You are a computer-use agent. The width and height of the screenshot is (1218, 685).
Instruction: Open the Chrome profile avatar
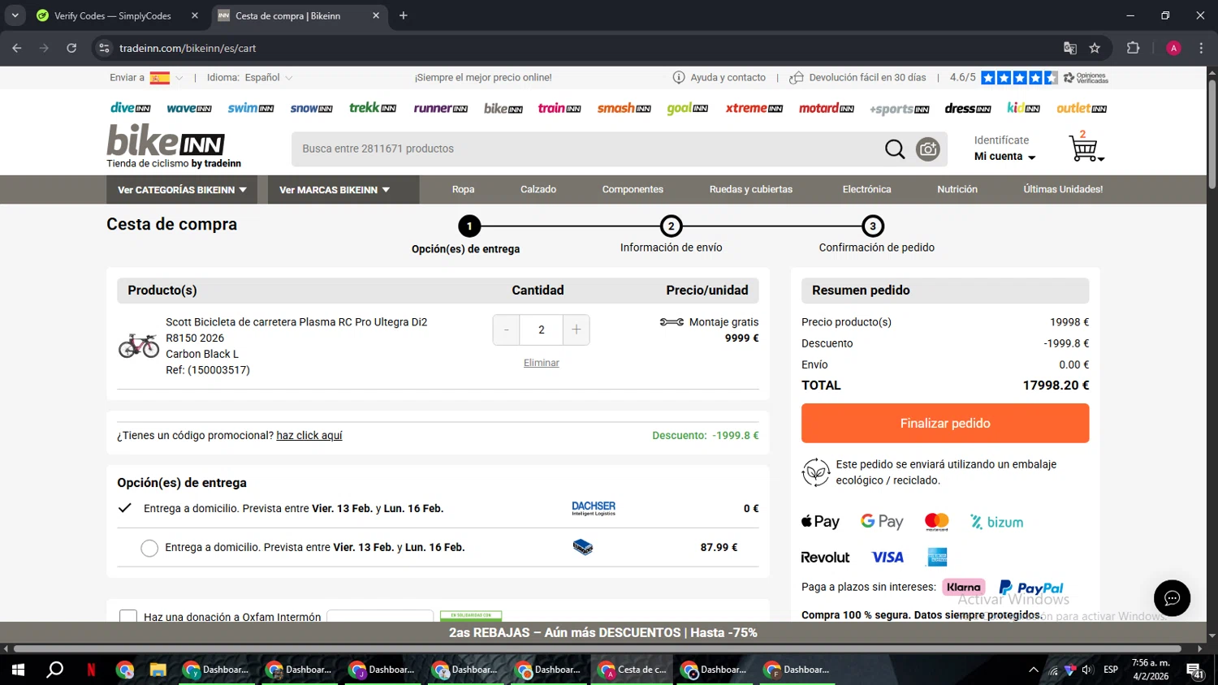1173,48
